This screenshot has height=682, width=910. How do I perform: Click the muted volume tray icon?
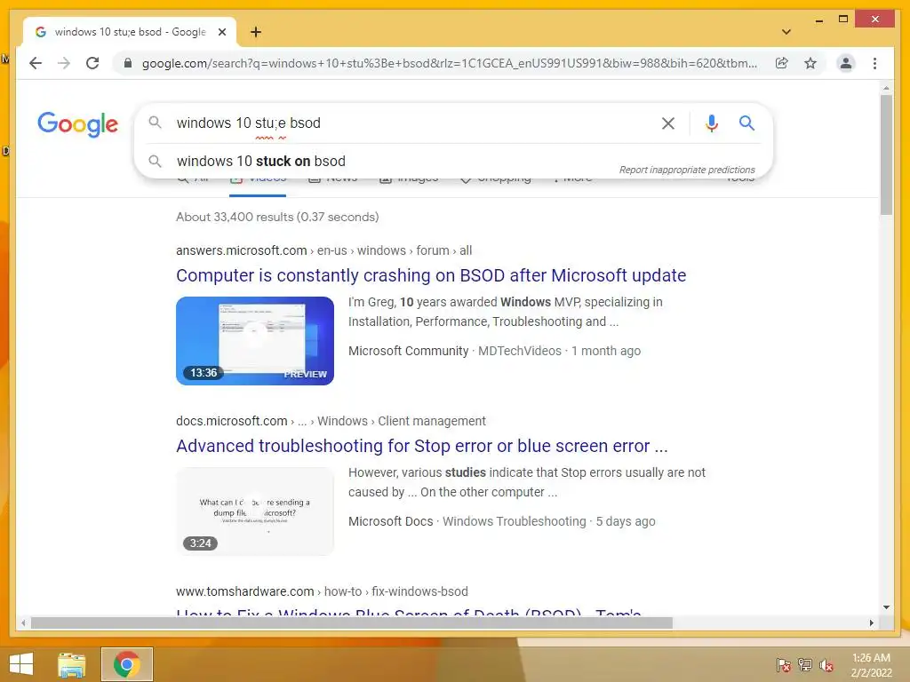(826, 664)
